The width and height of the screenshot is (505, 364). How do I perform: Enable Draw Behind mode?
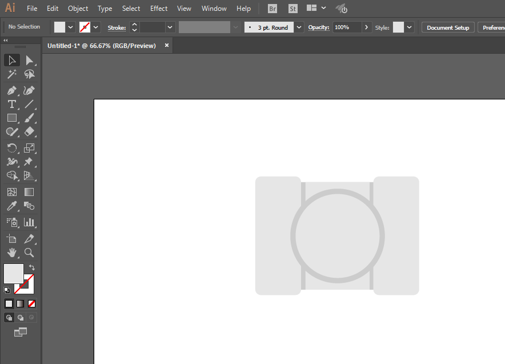pyautogui.click(x=21, y=318)
